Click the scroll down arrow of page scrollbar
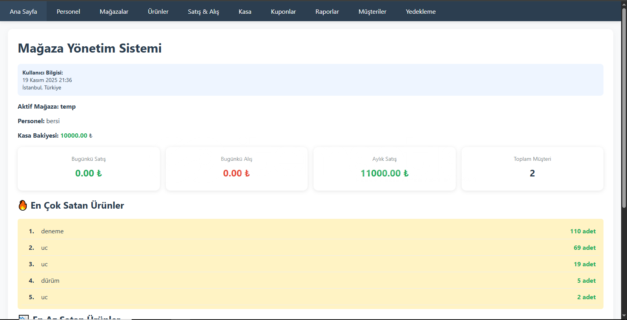 (624, 316)
